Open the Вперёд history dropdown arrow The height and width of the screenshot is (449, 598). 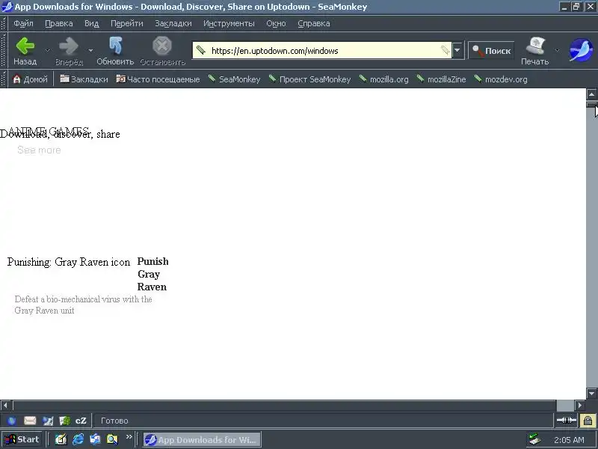(90, 50)
